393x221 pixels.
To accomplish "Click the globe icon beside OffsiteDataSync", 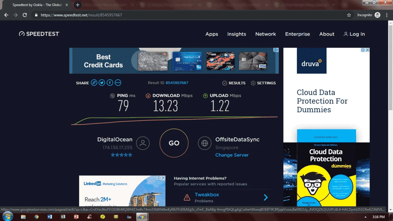I will (x=205, y=143).
